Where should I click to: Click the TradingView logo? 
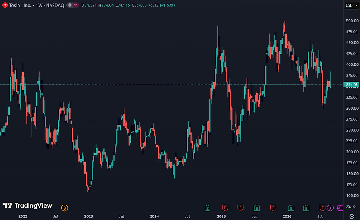(x=28, y=206)
